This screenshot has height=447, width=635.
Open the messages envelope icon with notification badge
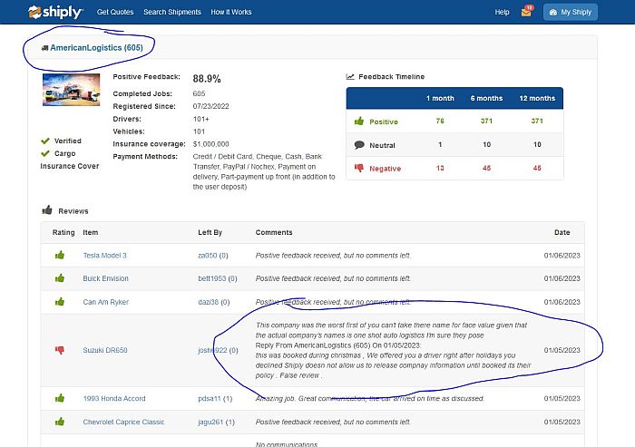point(527,12)
